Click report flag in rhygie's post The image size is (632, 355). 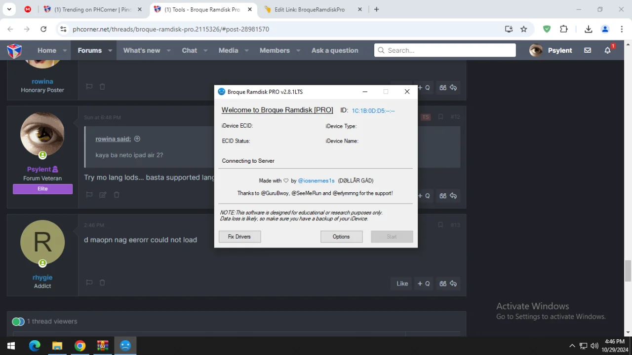pyautogui.click(x=89, y=283)
